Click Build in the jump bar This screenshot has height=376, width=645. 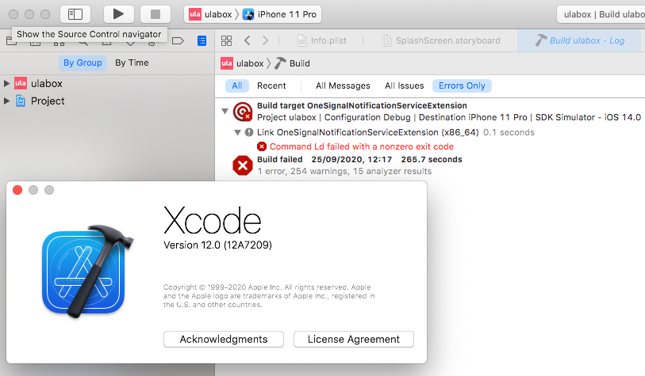pyautogui.click(x=299, y=63)
